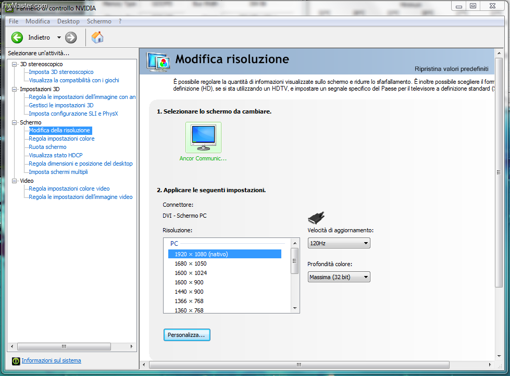Open Ruota schermo
This screenshot has width=510, height=376.
(47, 147)
